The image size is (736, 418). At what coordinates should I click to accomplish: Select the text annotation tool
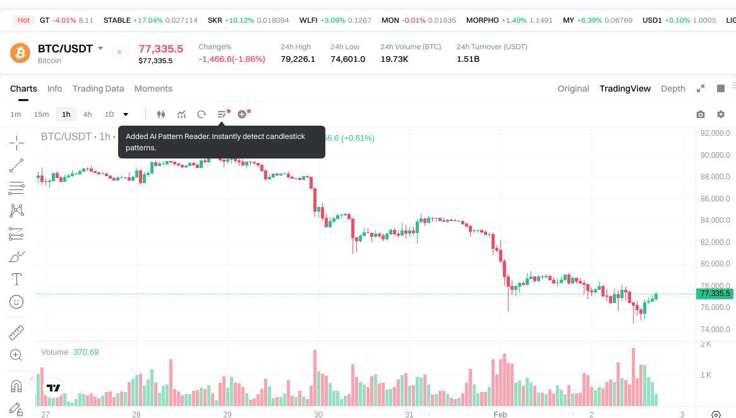[x=16, y=278]
